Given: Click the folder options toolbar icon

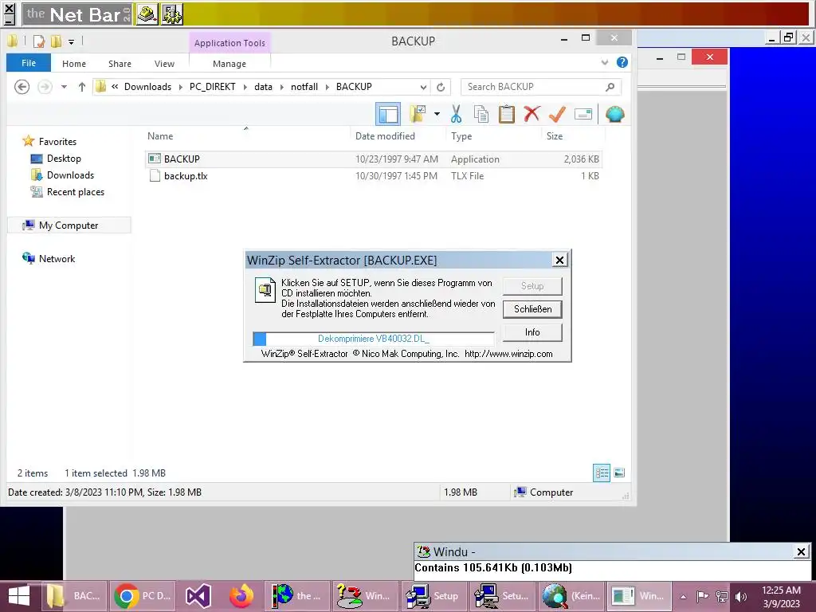Looking at the screenshot, I should (418, 114).
